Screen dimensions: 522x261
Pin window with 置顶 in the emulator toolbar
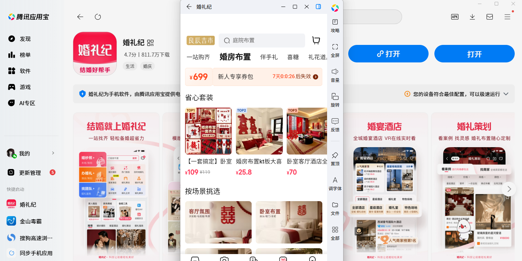335,159
